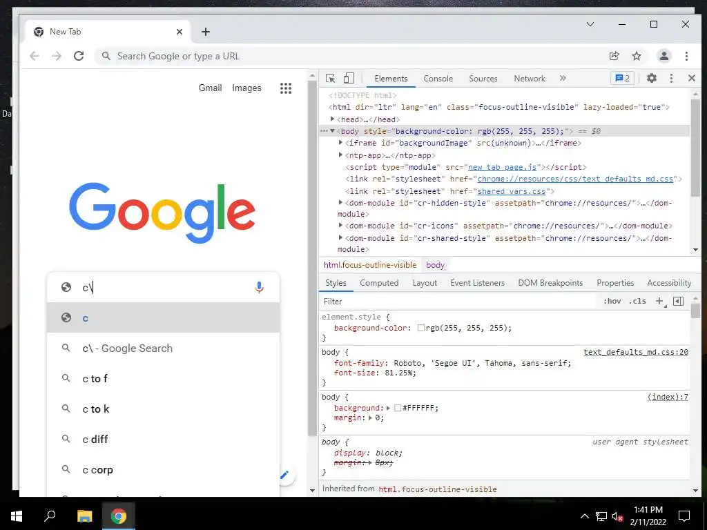Image resolution: width=707 pixels, height=530 pixels.
Task: Select html.focus-outline-visible breadcrumb
Action: click(x=370, y=265)
